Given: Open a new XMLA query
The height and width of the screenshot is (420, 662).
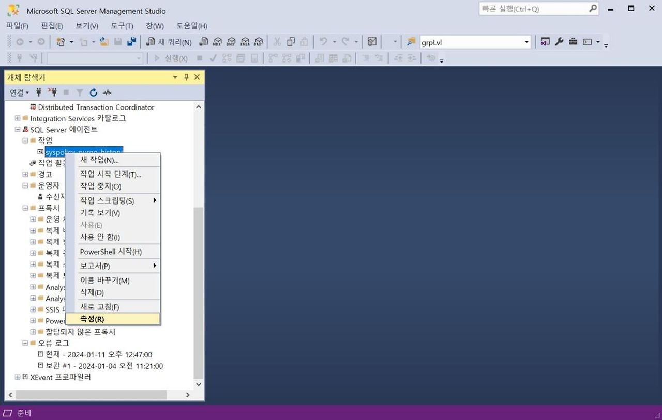Looking at the screenshot, I should point(245,42).
